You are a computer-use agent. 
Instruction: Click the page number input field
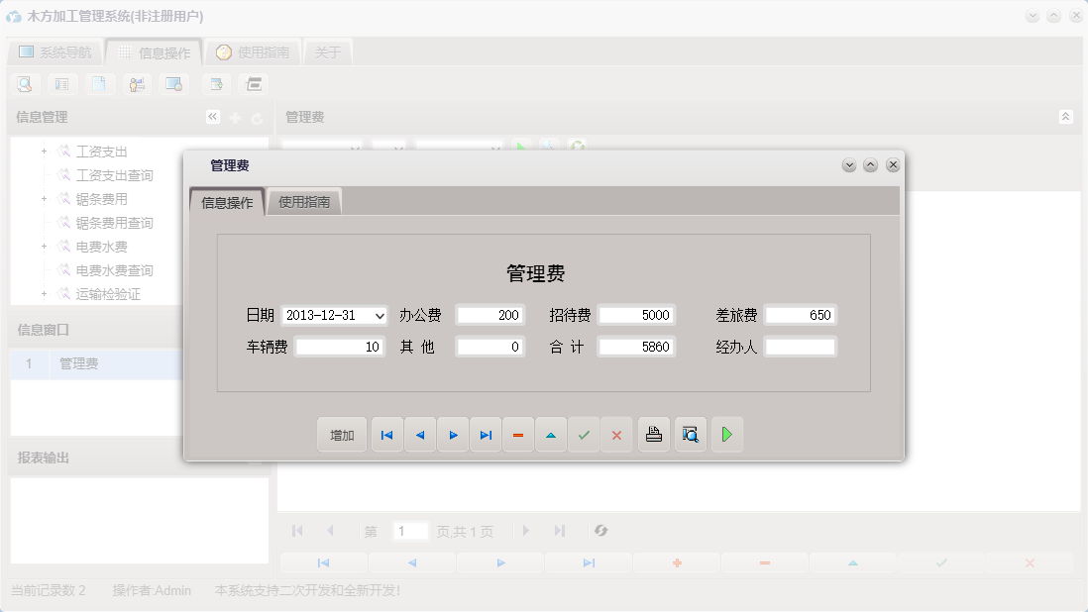pyautogui.click(x=410, y=531)
